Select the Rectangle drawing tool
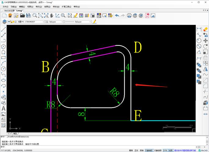 click(x=4, y=57)
